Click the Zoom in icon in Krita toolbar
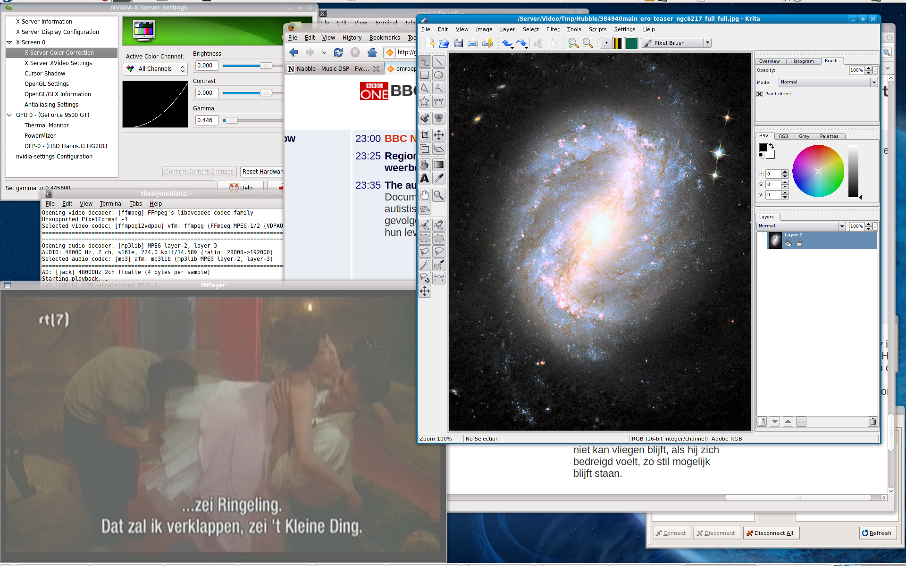This screenshot has width=906, height=566. tap(573, 43)
